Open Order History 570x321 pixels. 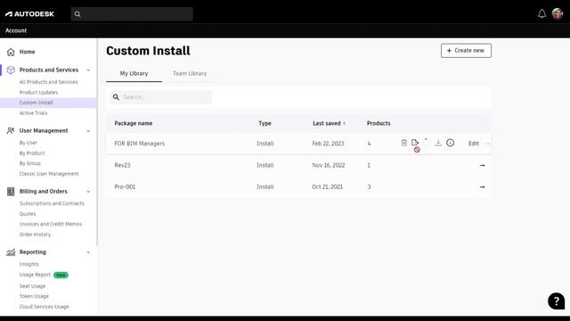[35, 235]
